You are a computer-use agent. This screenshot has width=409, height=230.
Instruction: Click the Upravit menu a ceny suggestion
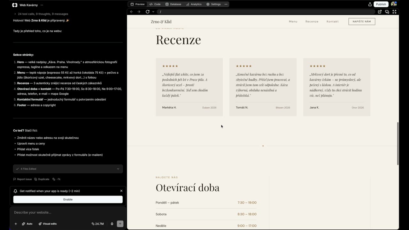click(x=31, y=143)
